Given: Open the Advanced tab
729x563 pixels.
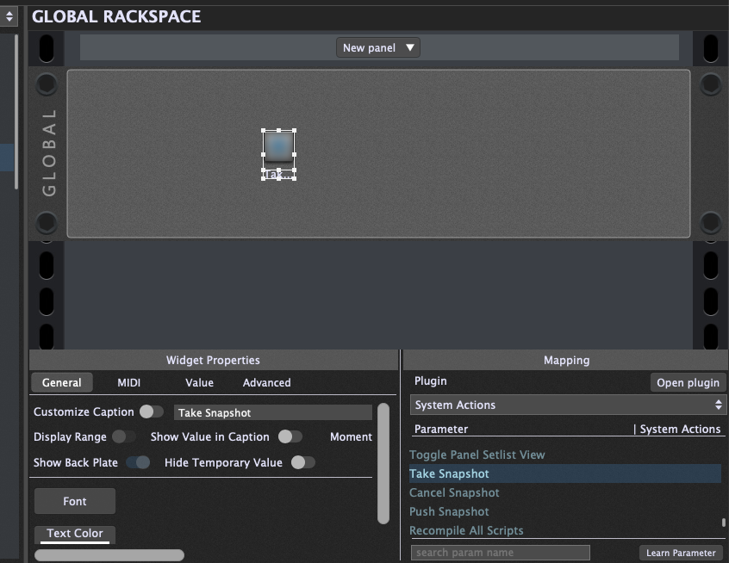Looking at the screenshot, I should (x=266, y=383).
